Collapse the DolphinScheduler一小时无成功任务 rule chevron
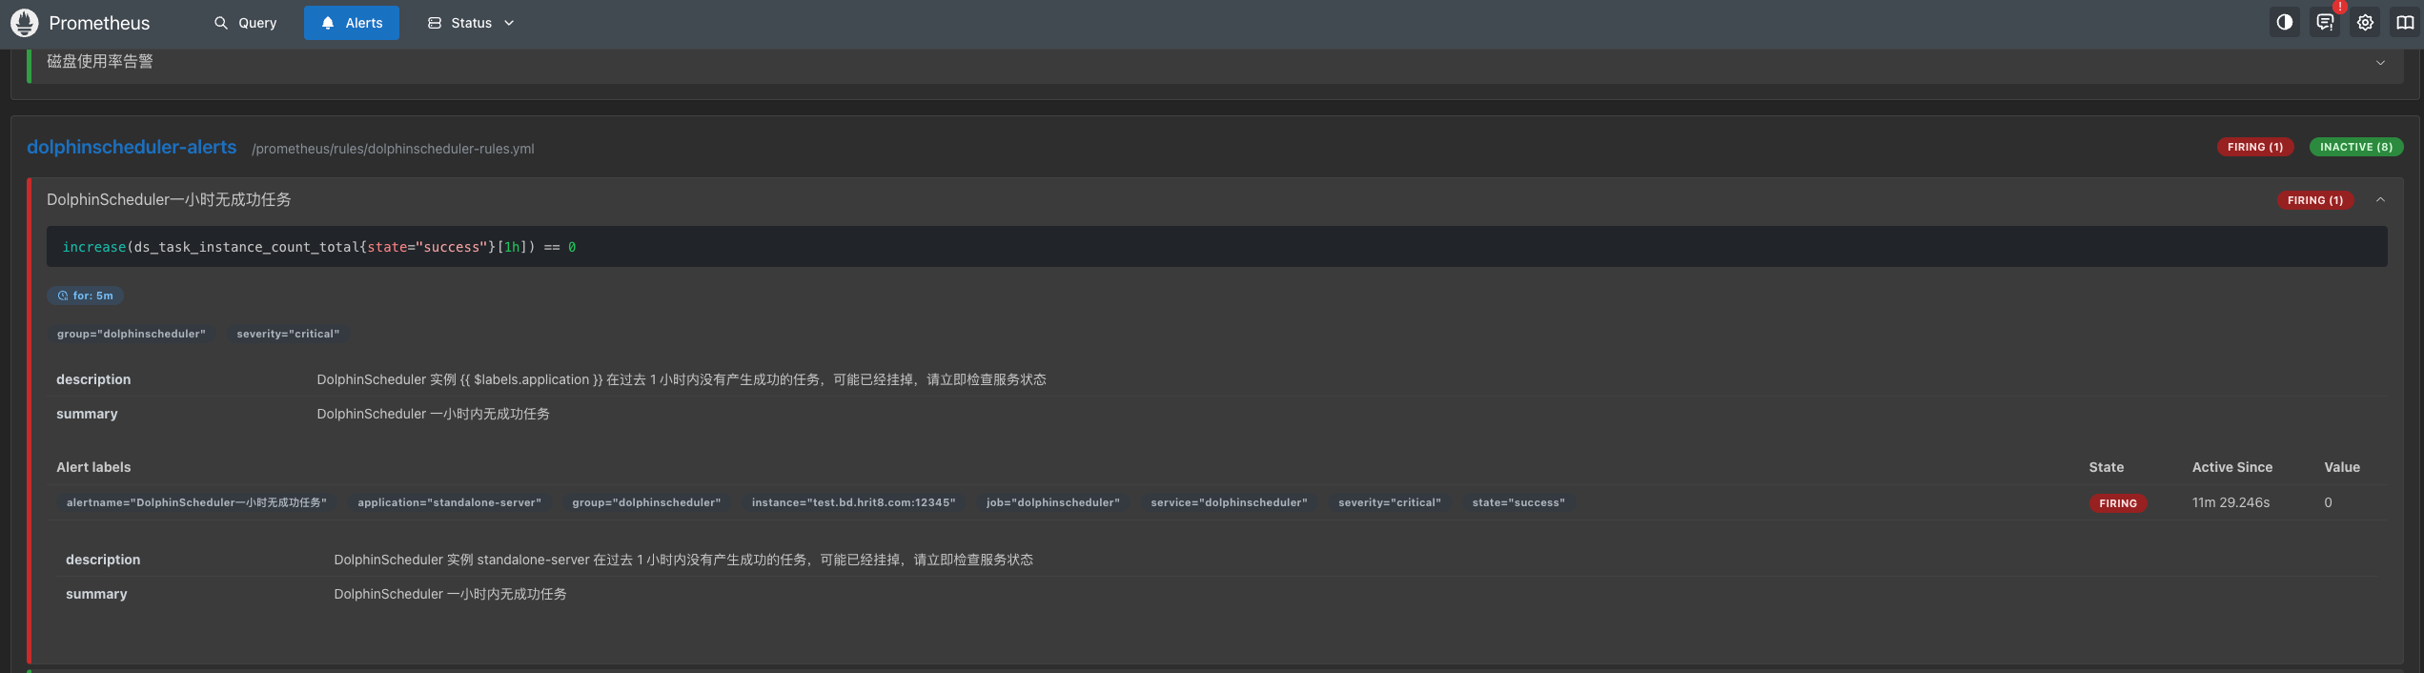 2380,200
